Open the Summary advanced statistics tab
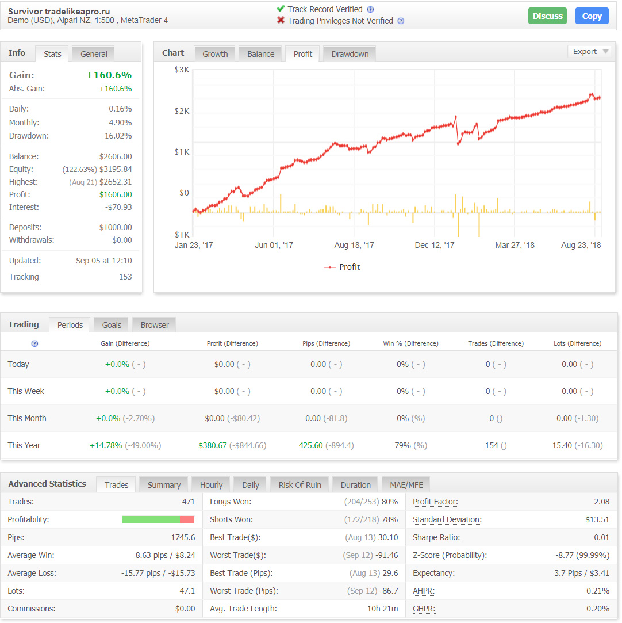 click(x=164, y=485)
